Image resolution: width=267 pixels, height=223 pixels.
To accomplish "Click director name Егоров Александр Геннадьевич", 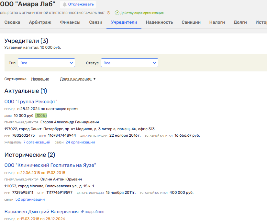I will [70, 122].
